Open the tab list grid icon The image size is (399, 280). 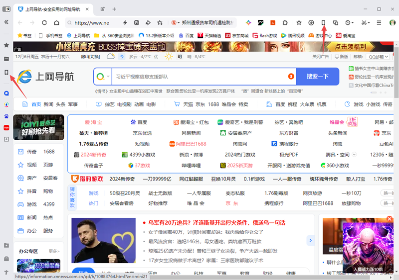(x=103, y=9)
